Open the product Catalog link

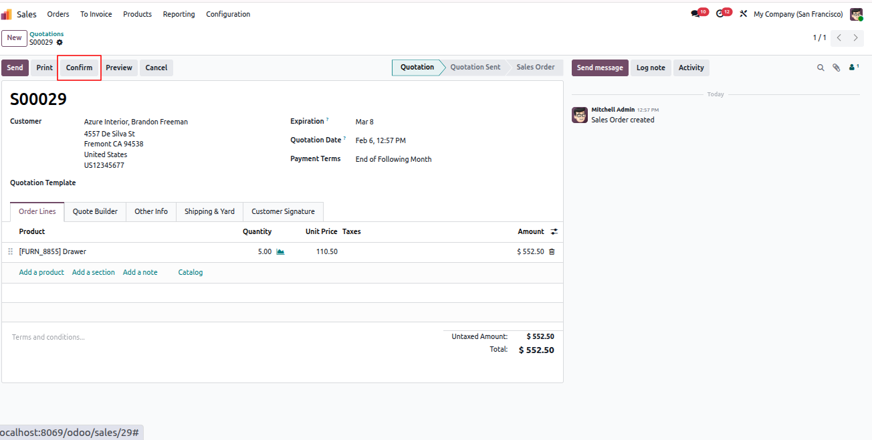(191, 272)
